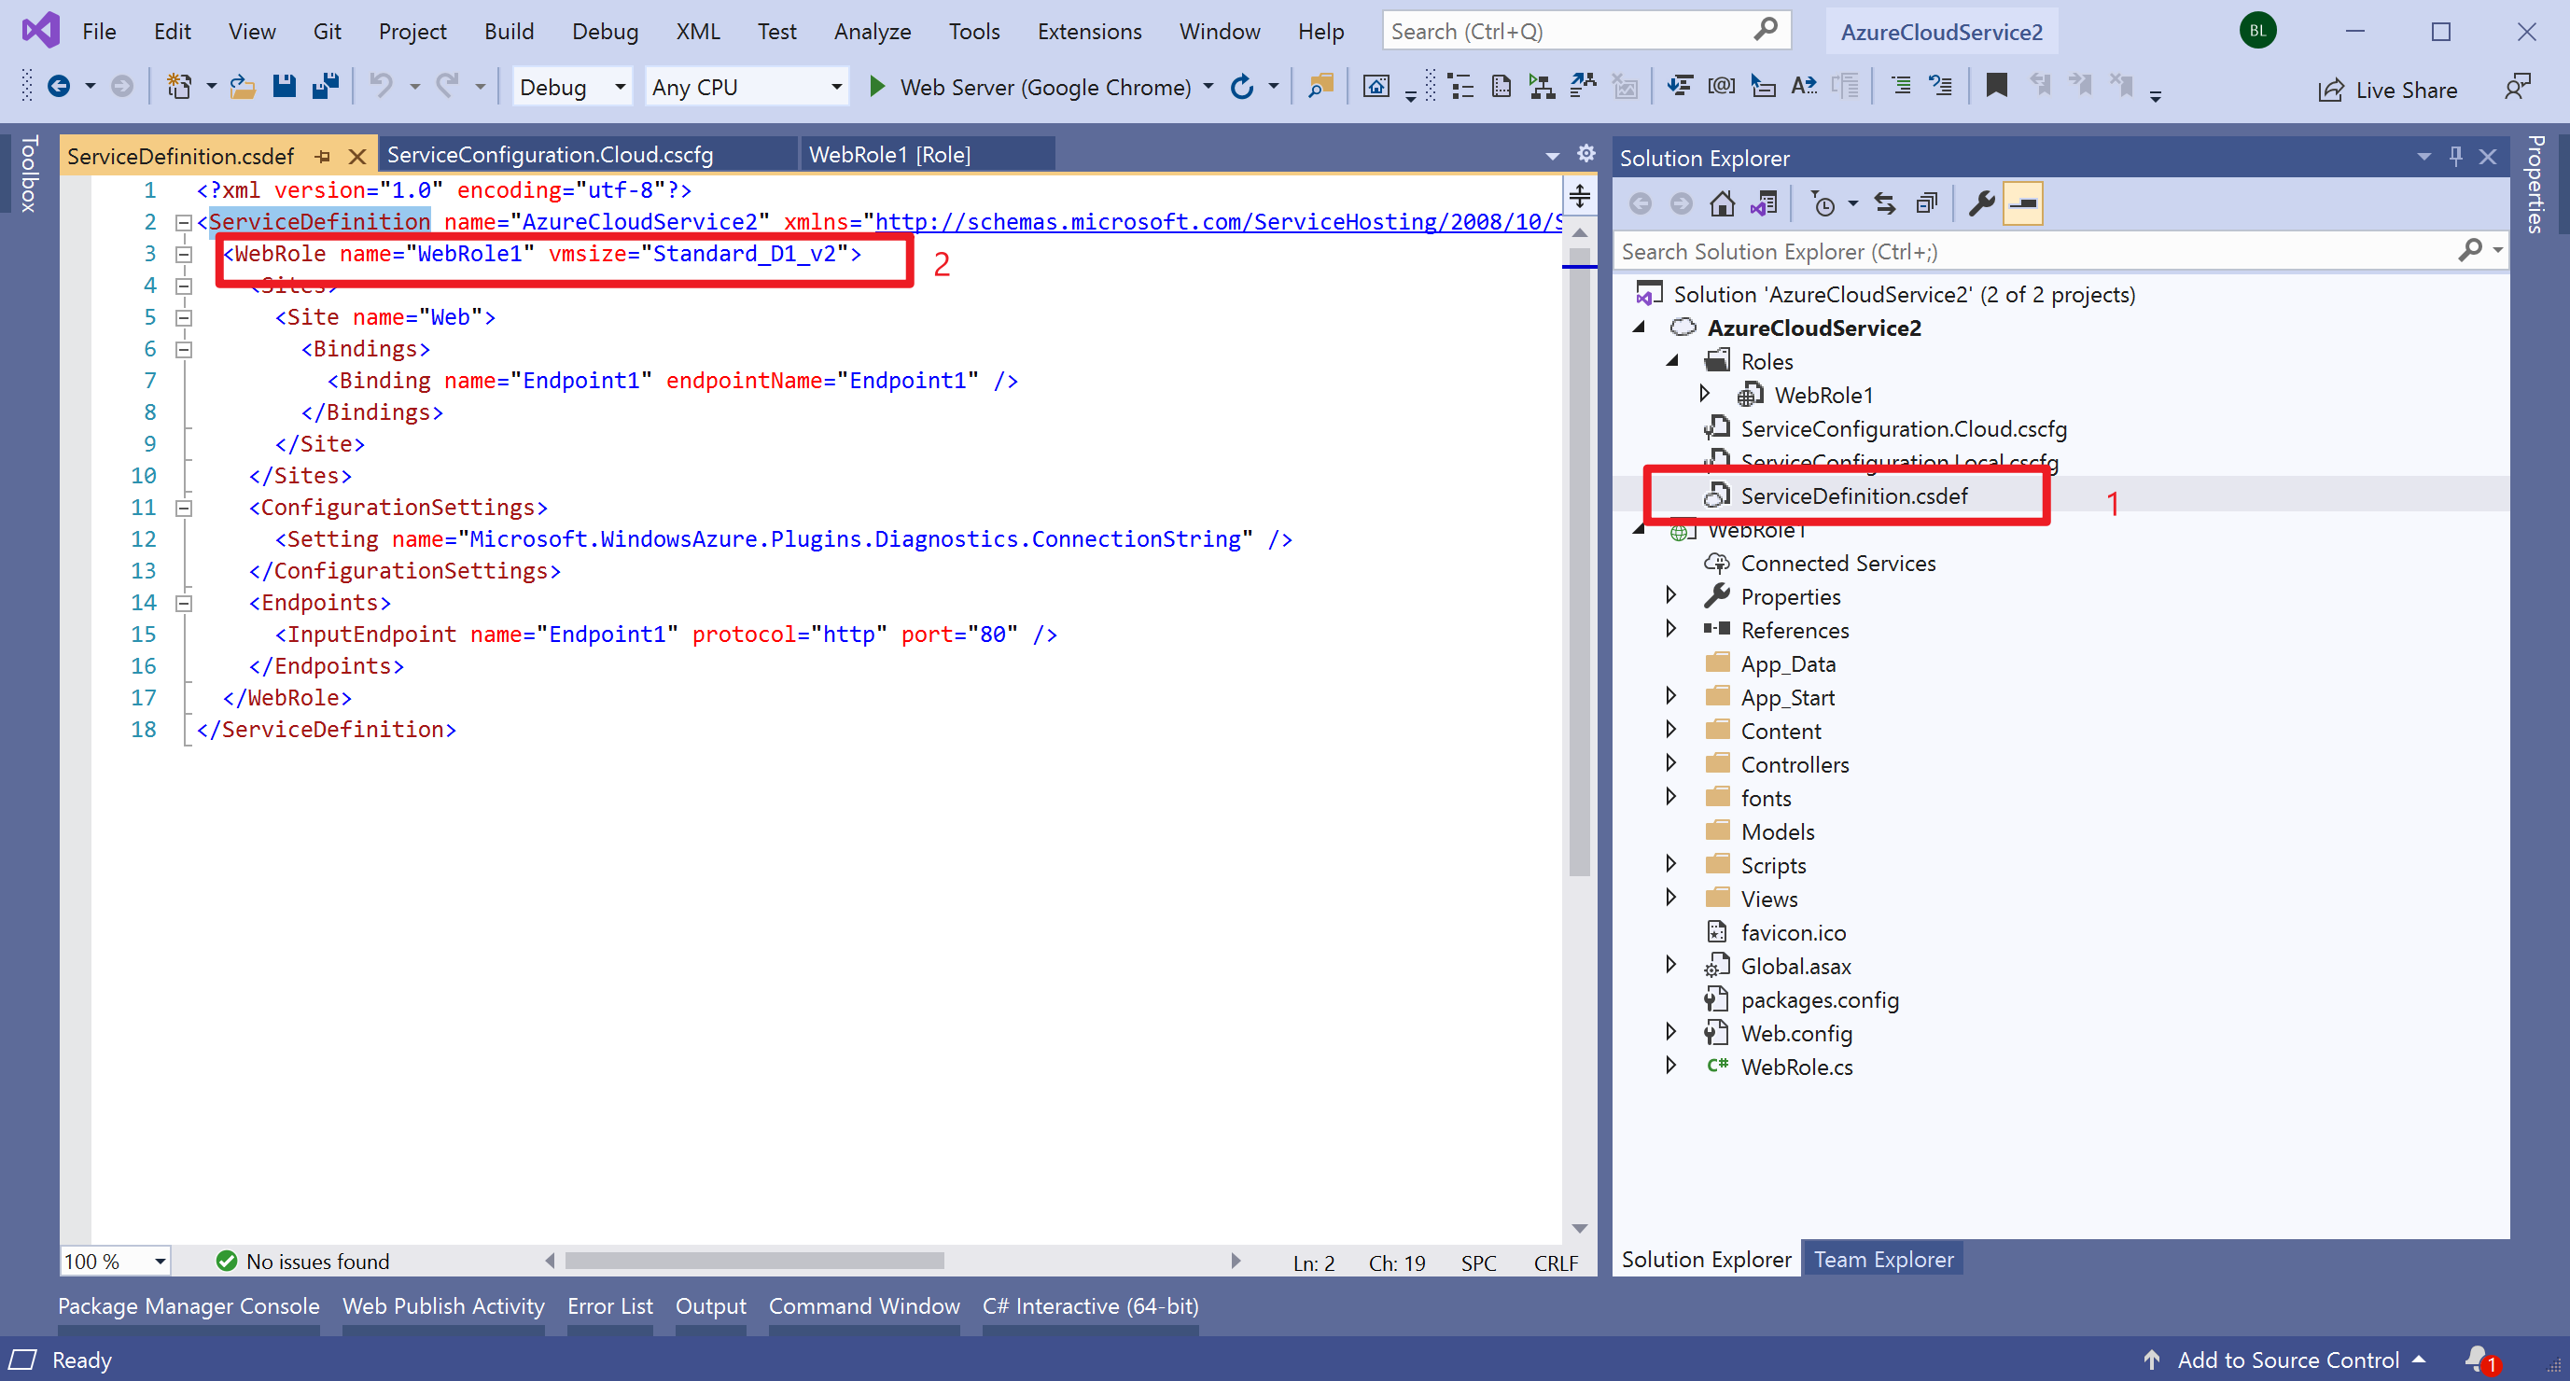Click the notifications bell in status bar
The width and height of the screenshot is (2570, 1381).
point(2477,1359)
